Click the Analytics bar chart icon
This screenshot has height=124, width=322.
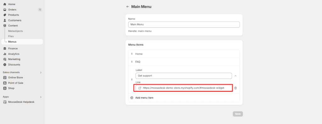point(5,54)
